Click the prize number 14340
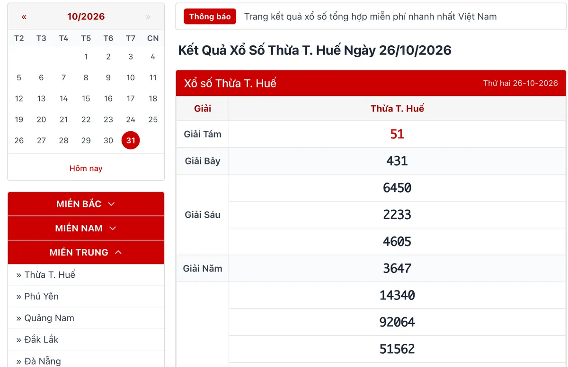The height and width of the screenshot is (367, 568). pos(397,296)
